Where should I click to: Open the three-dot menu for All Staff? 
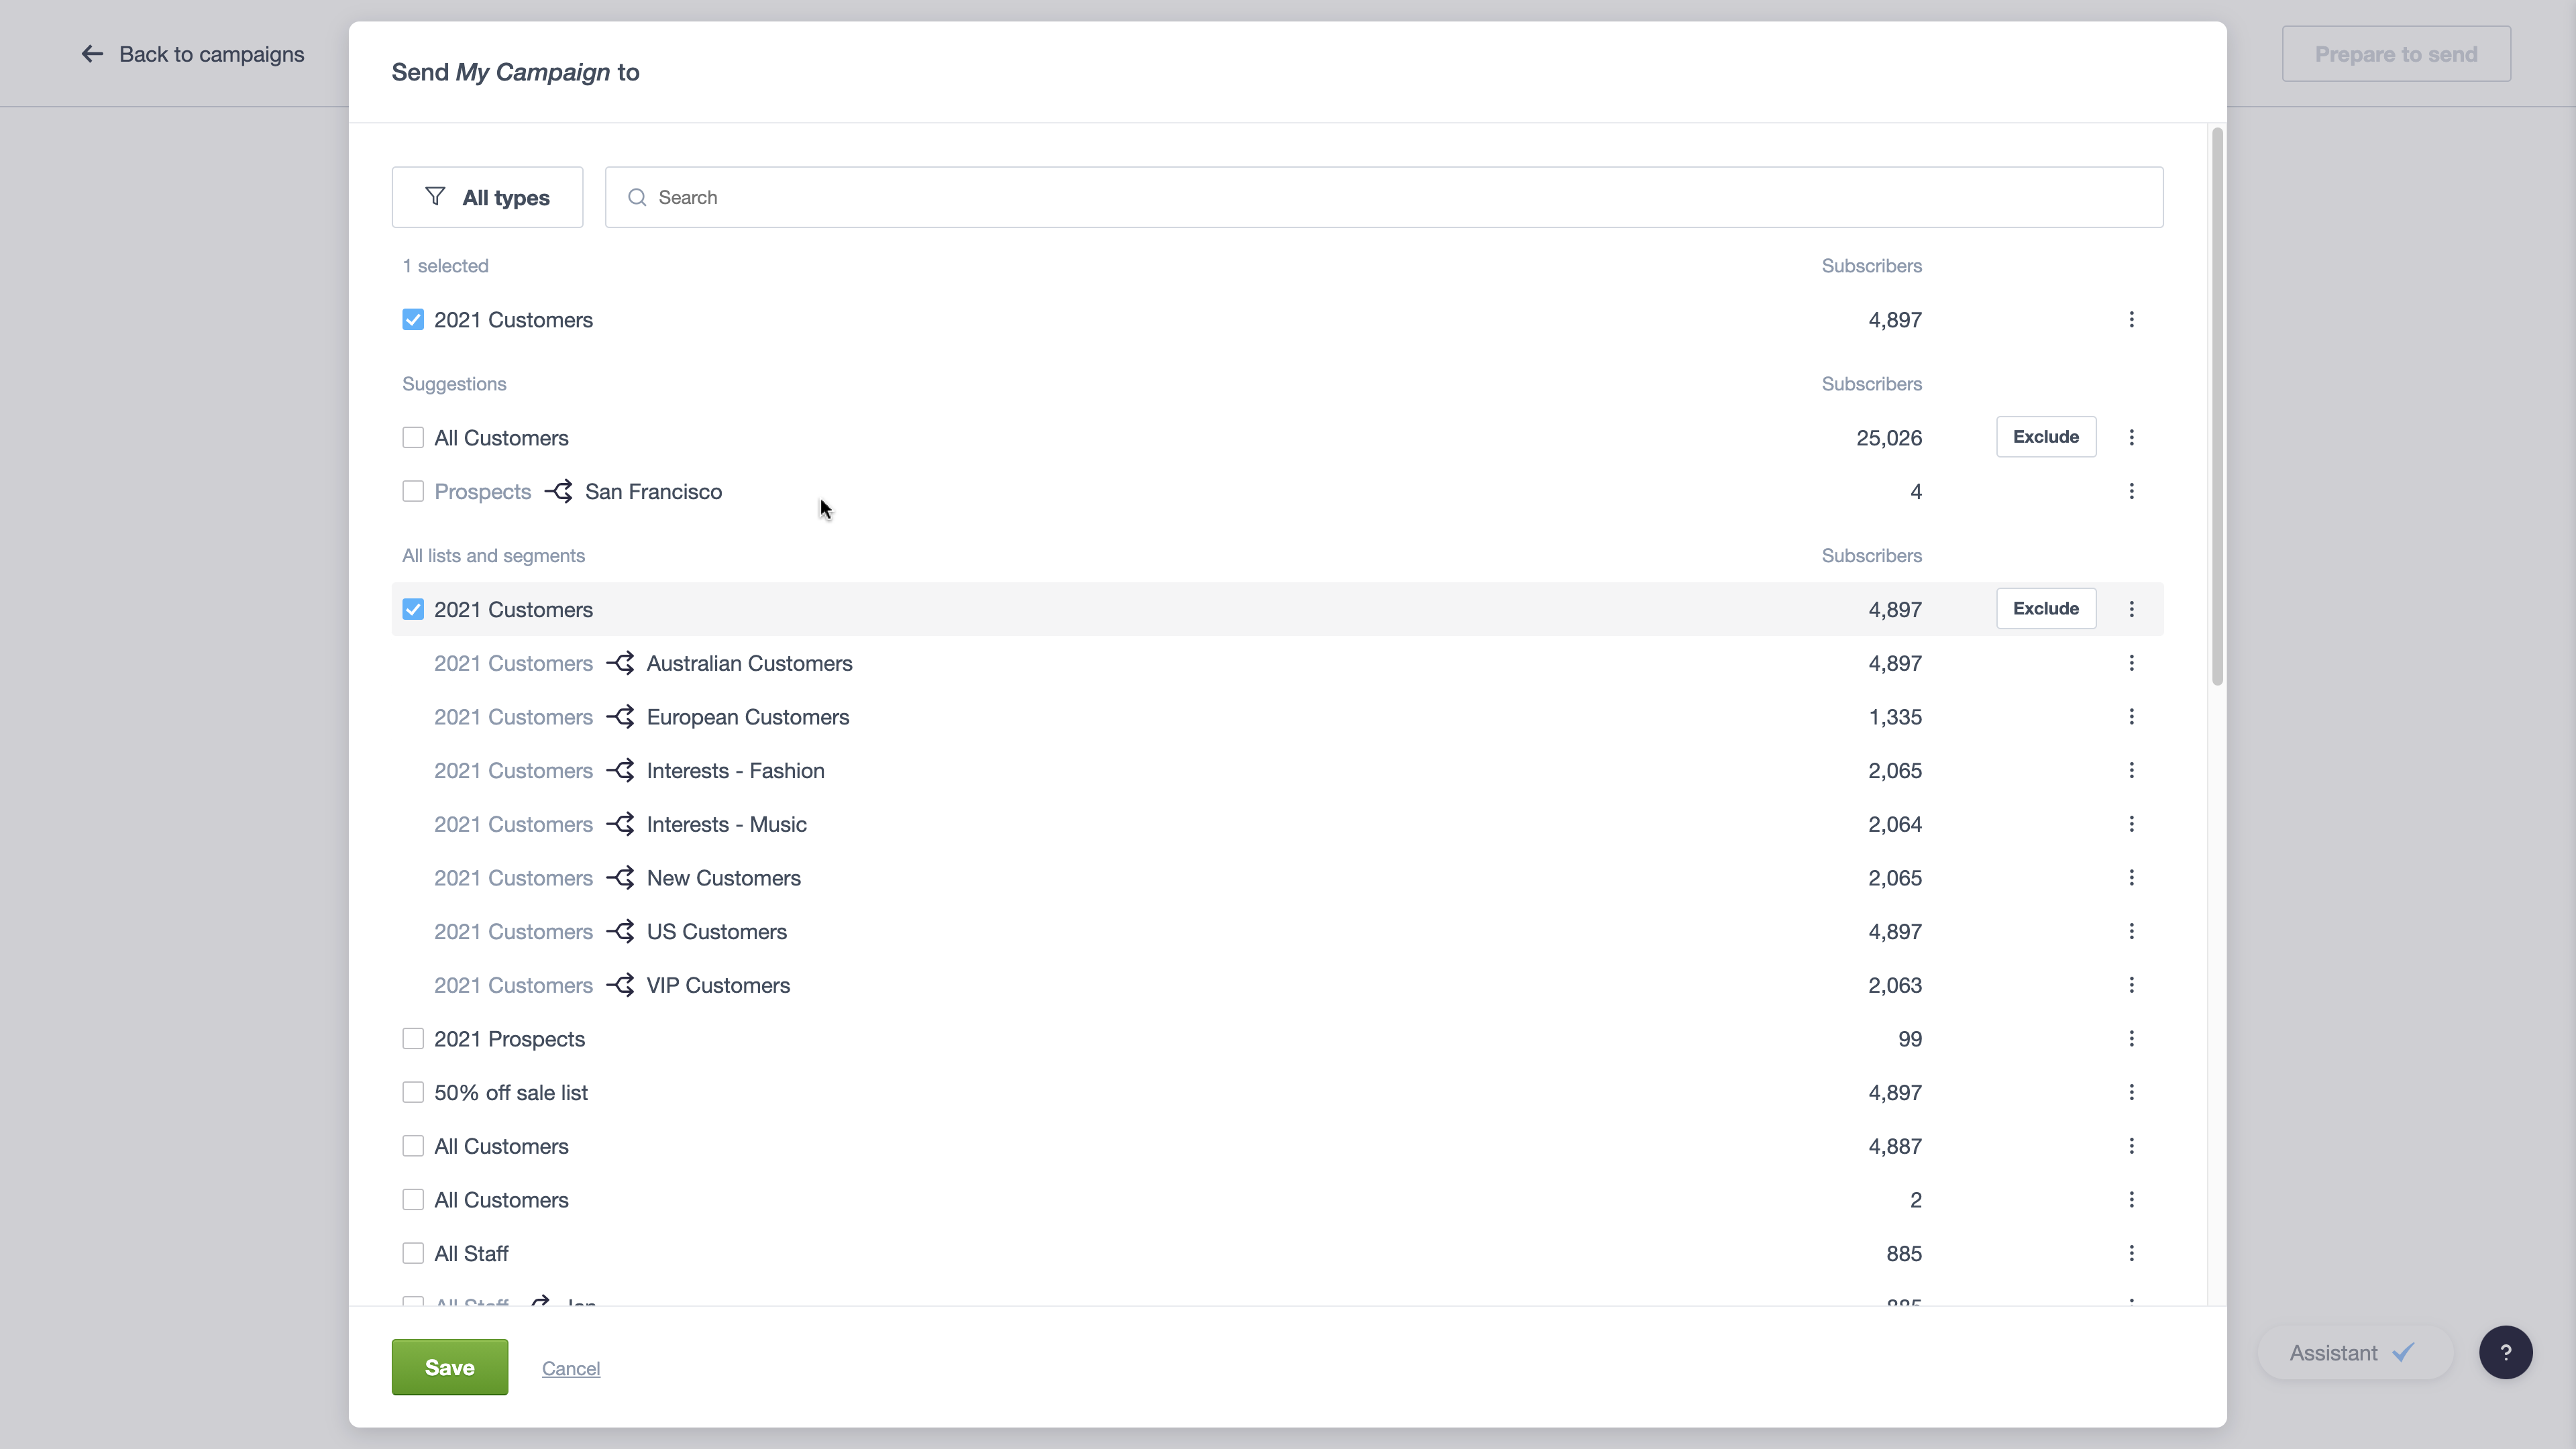click(2131, 1252)
